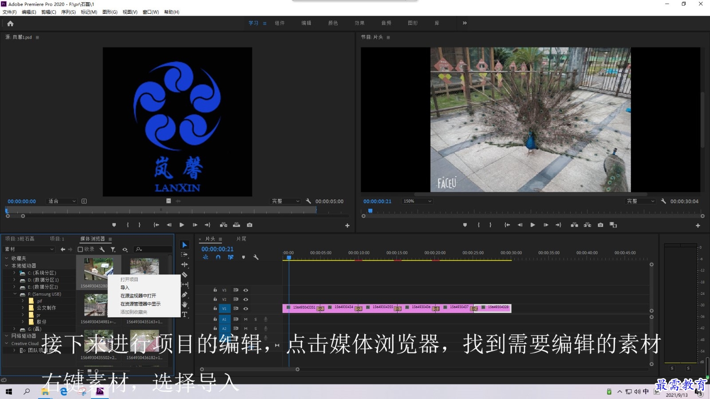The height and width of the screenshot is (399, 710).
Task: Click media browser search field
Action: pyautogui.click(x=153, y=250)
